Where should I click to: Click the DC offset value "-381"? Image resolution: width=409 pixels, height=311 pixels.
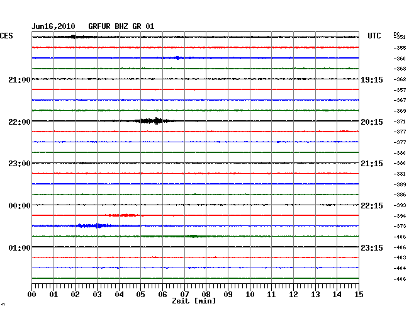point(400,174)
